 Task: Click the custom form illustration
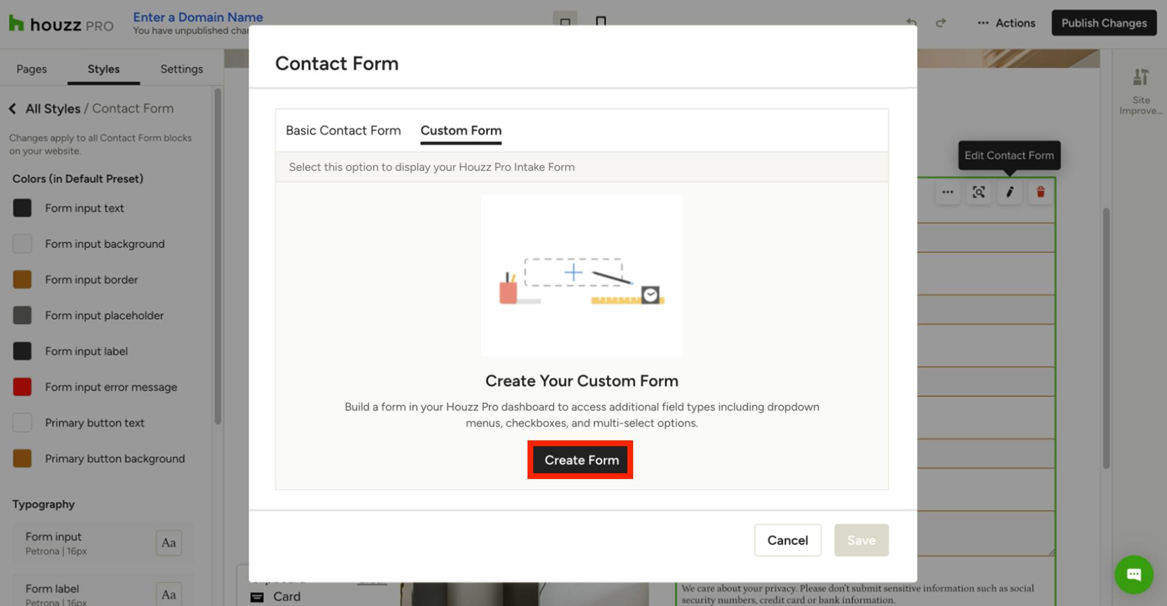[582, 276]
